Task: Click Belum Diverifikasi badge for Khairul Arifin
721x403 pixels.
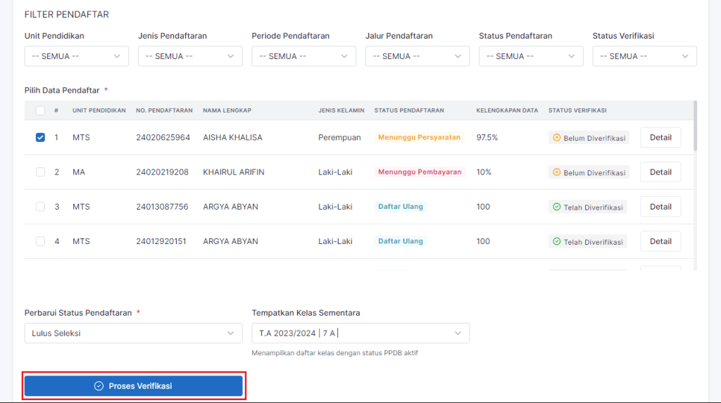Action: coord(588,172)
